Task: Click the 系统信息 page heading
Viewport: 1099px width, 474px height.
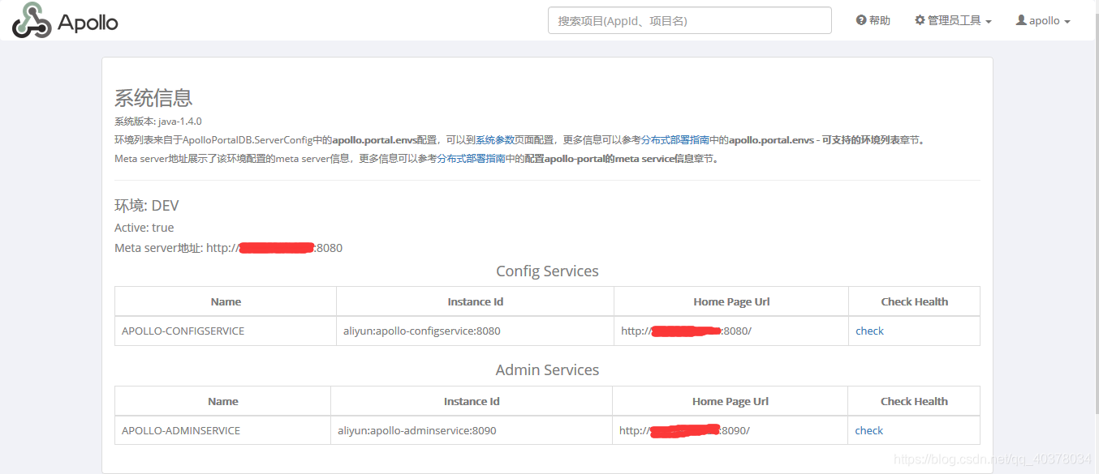Action: coord(153,99)
